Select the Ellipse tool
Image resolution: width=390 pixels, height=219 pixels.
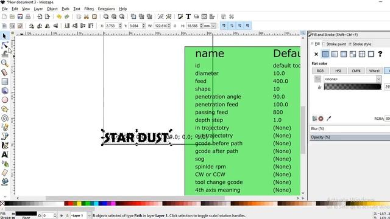(x=4, y=100)
